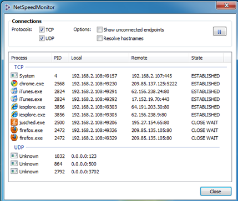Select remote address 209.85.137.125:5222
The image size is (238, 201).
[x=154, y=84]
